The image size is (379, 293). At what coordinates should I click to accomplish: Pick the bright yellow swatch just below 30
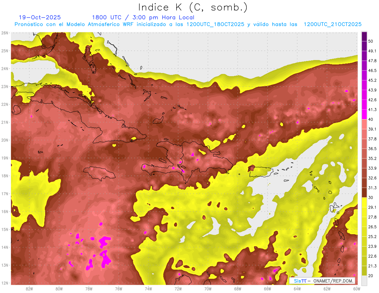click(x=364, y=202)
